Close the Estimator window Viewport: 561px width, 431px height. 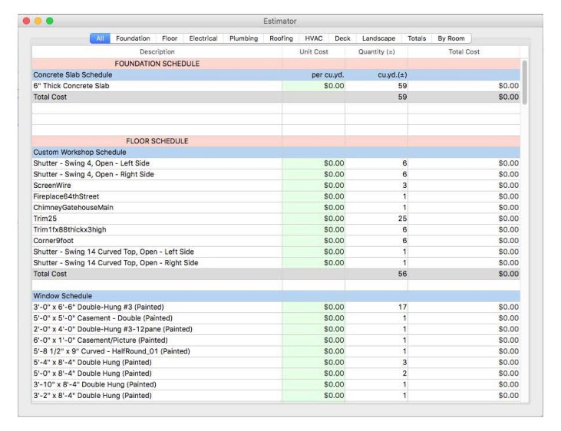[x=26, y=21]
